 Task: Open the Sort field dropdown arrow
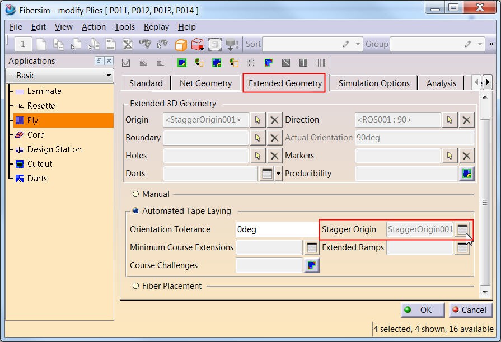(x=357, y=44)
